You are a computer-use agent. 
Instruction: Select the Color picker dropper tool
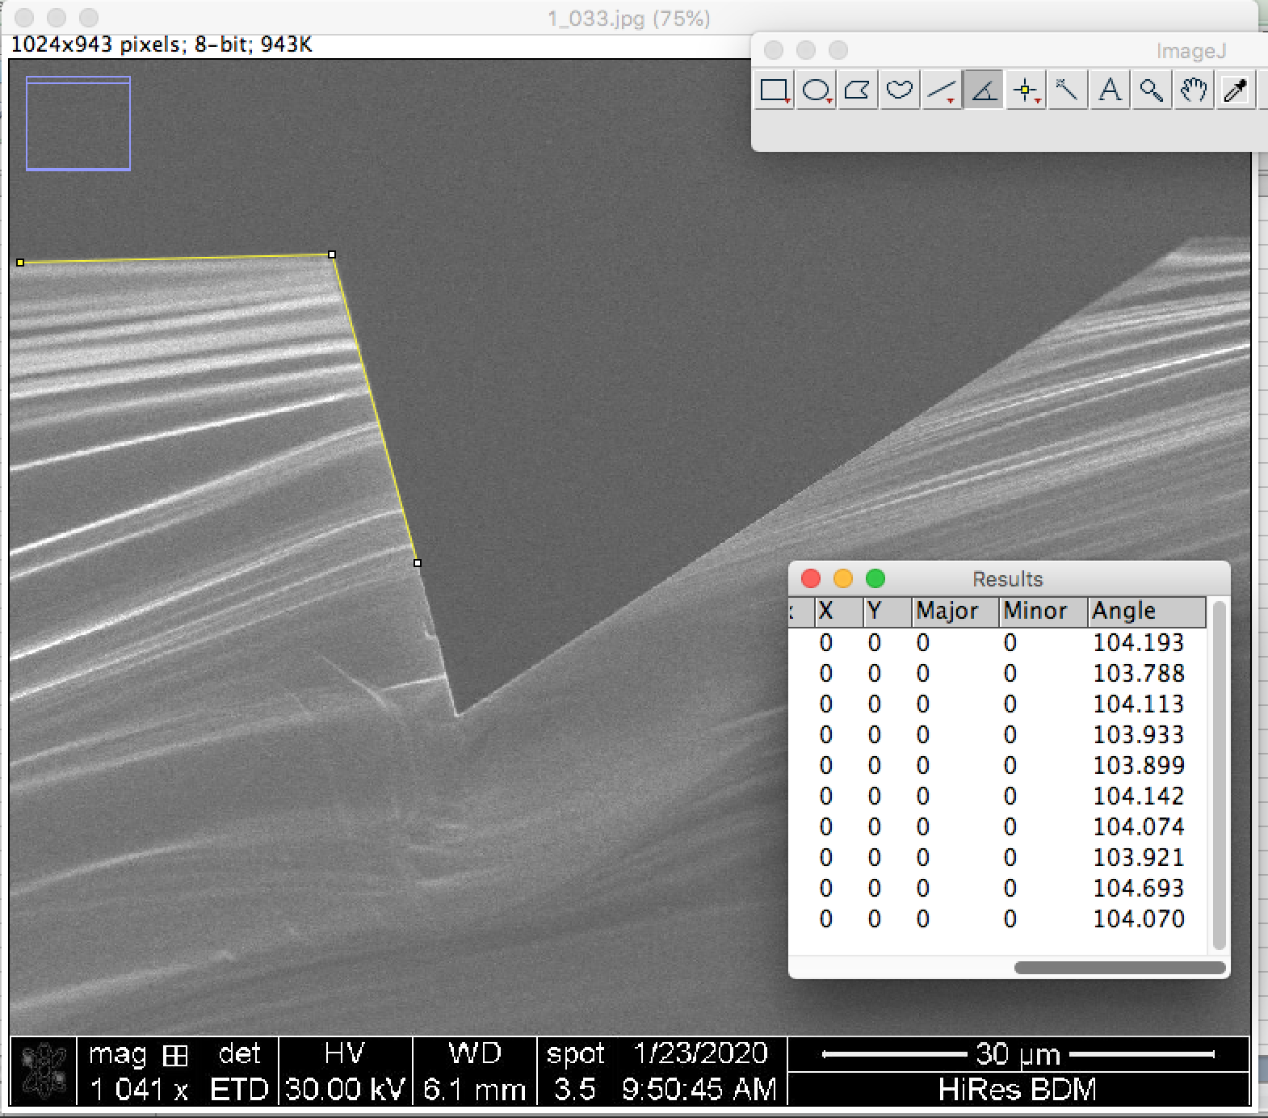pos(1235,90)
